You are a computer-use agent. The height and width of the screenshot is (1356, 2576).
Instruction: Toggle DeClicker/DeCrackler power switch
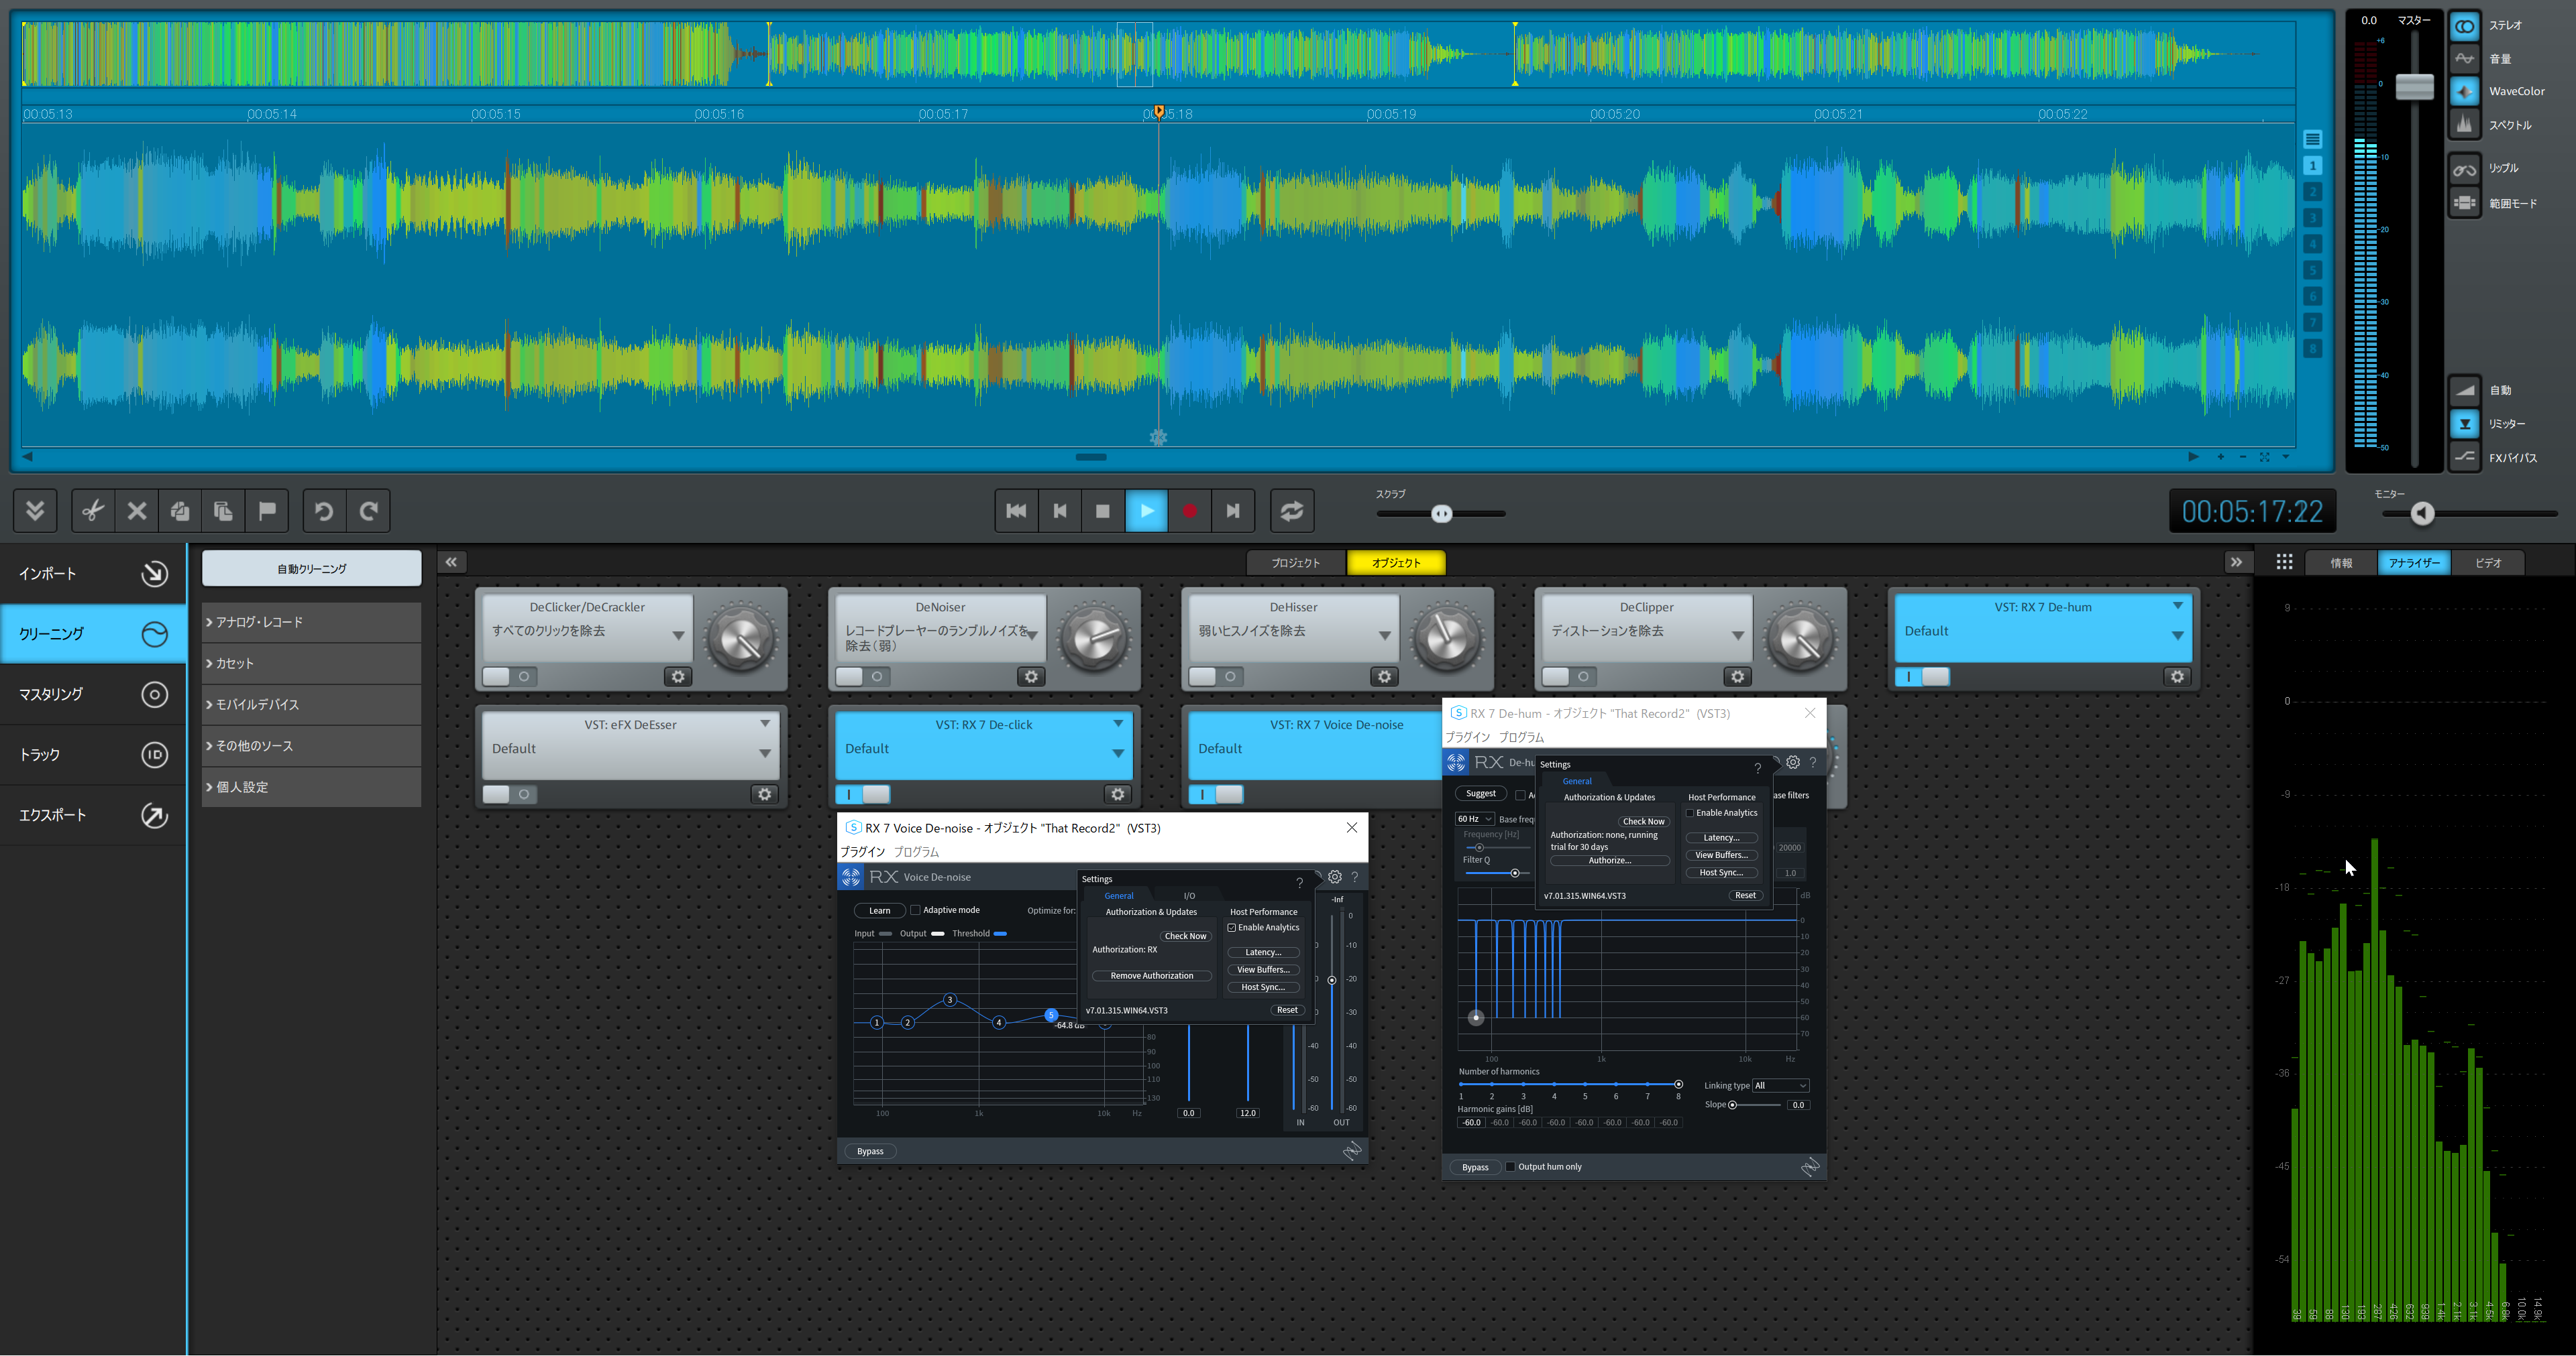pos(510,676)
